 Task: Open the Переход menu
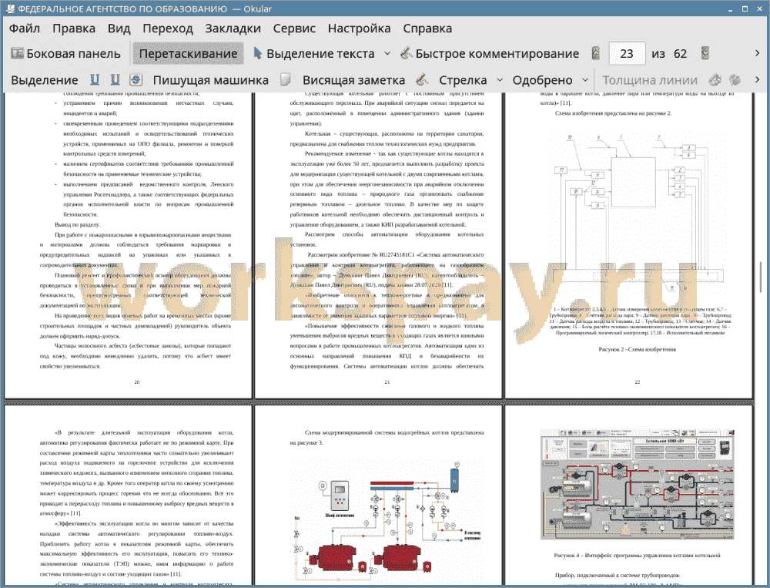pyautogui.click(x=167, y=29)
